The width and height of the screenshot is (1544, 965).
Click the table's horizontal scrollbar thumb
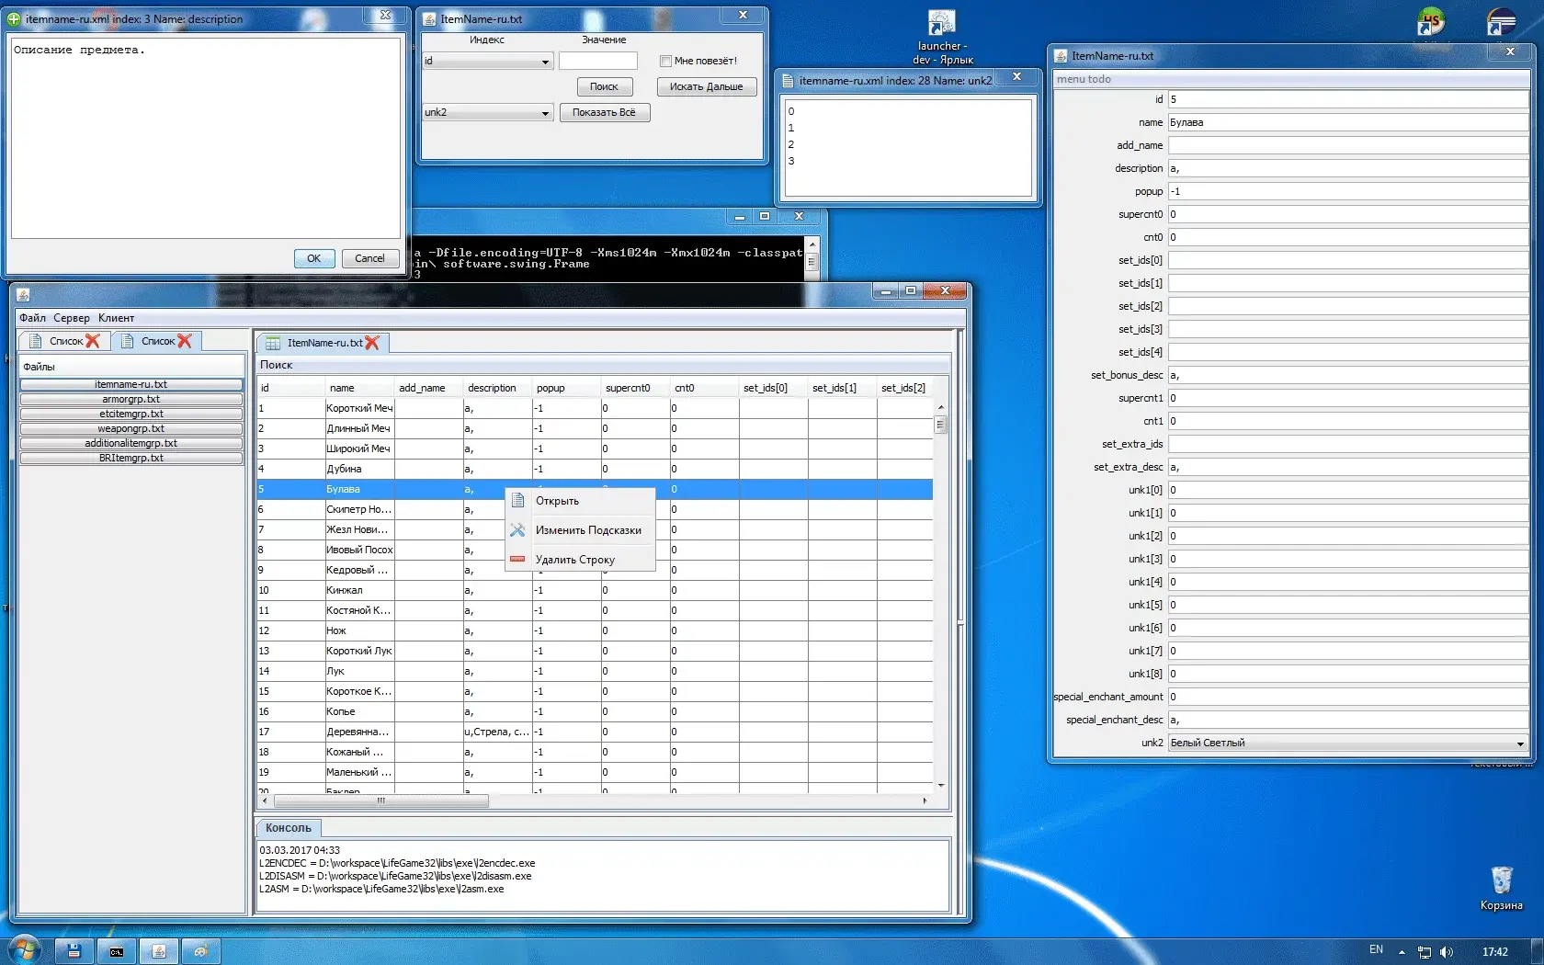tap(380, 800)
